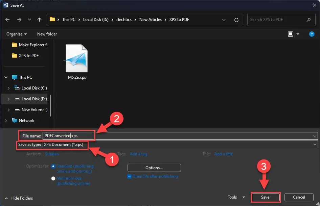Click the navigation pane scrollbar
The width and height of the screenshot is (320, 206).
[50, 106]
